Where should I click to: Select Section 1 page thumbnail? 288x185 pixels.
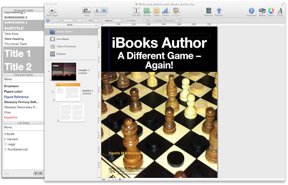(x=68, y=92)
